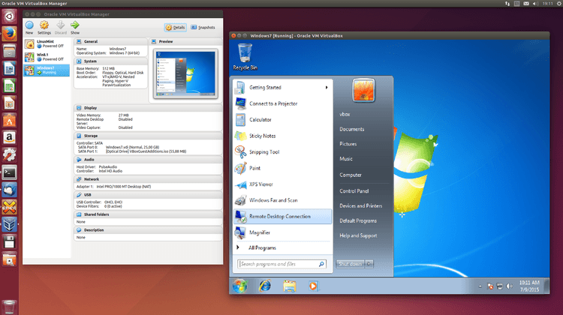Launch Internet Explorer from Windows taskbar

(264, 286)
